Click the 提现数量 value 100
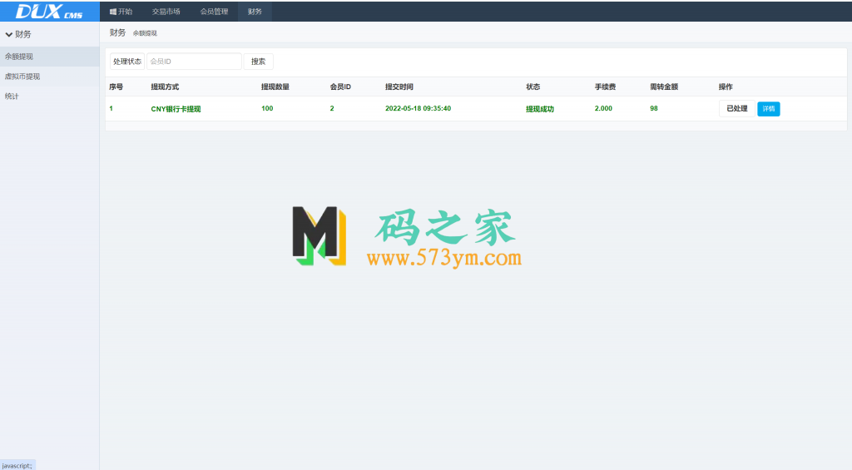 [x=267, y=109]
